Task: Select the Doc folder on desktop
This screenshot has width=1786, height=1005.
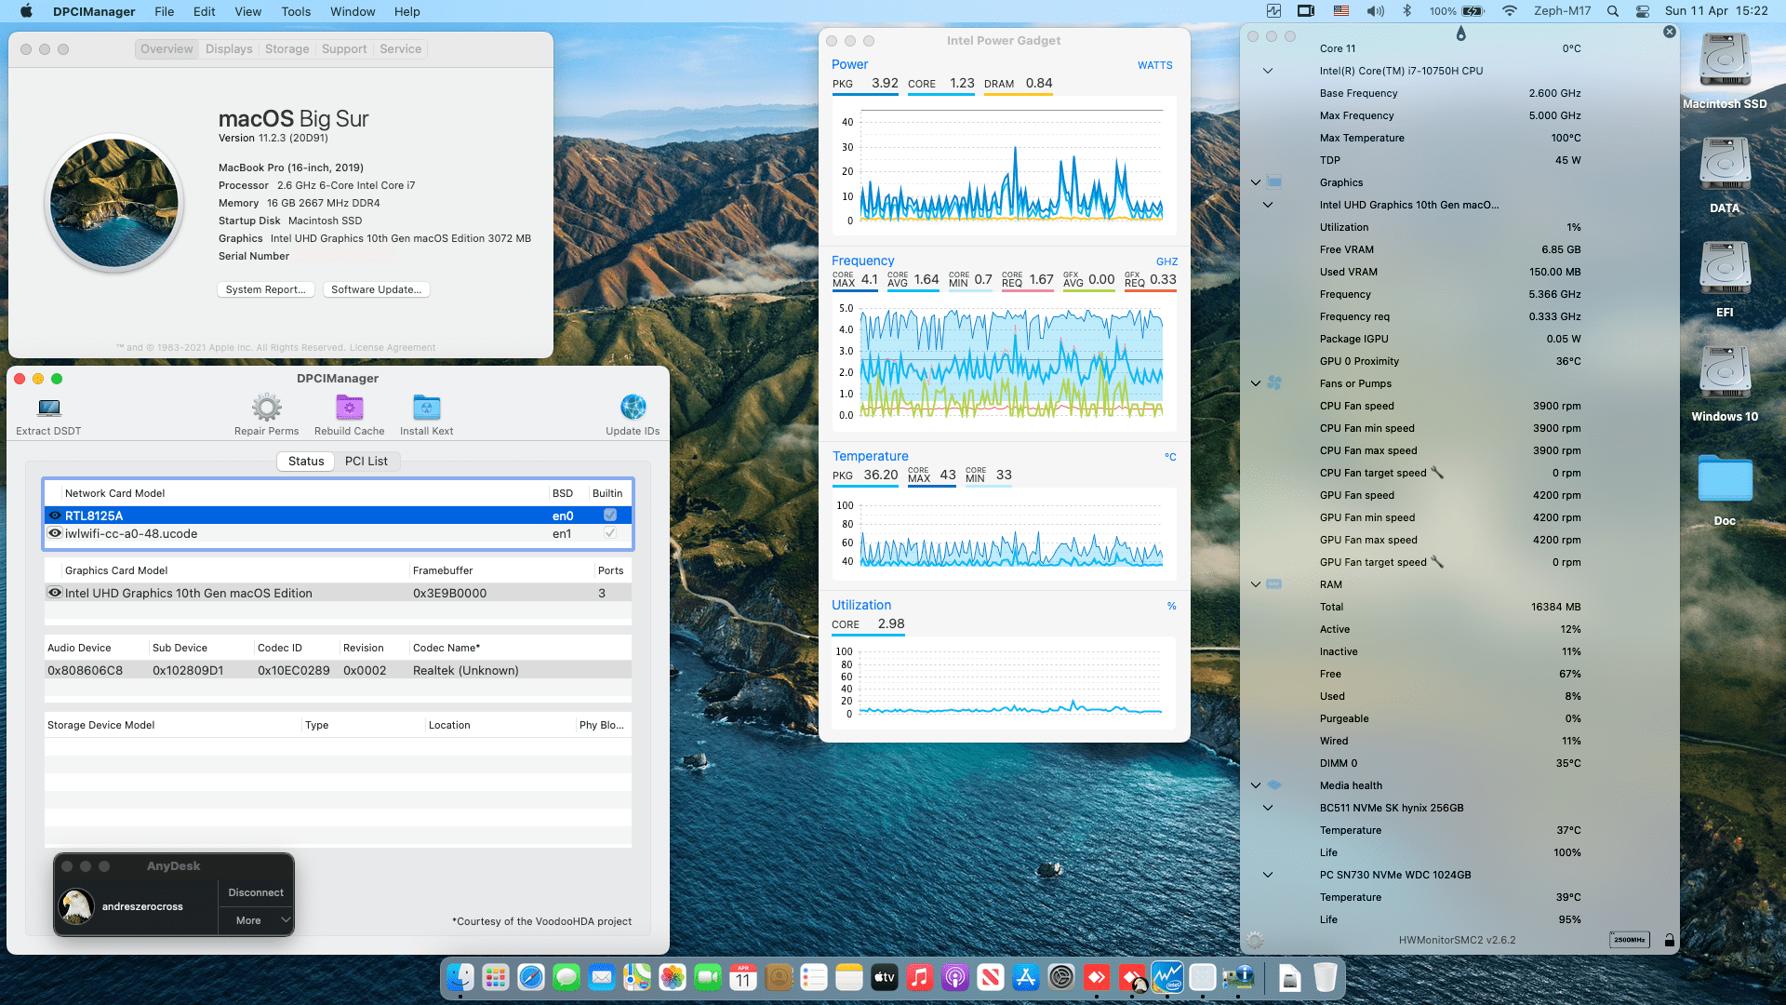Action: 1725,480
